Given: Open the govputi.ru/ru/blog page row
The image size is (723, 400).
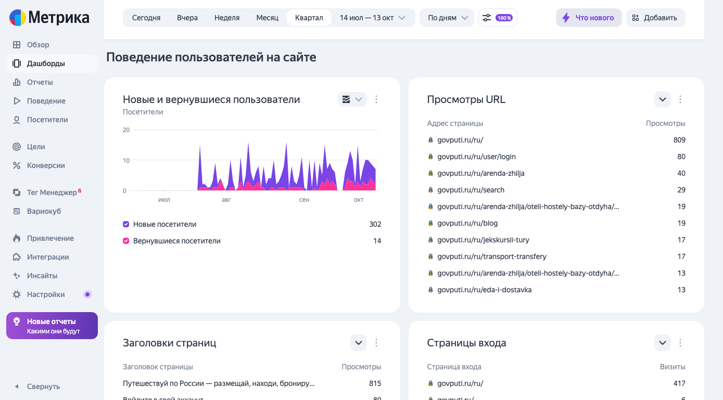Looking at the screenshot, I should point(467,223).
